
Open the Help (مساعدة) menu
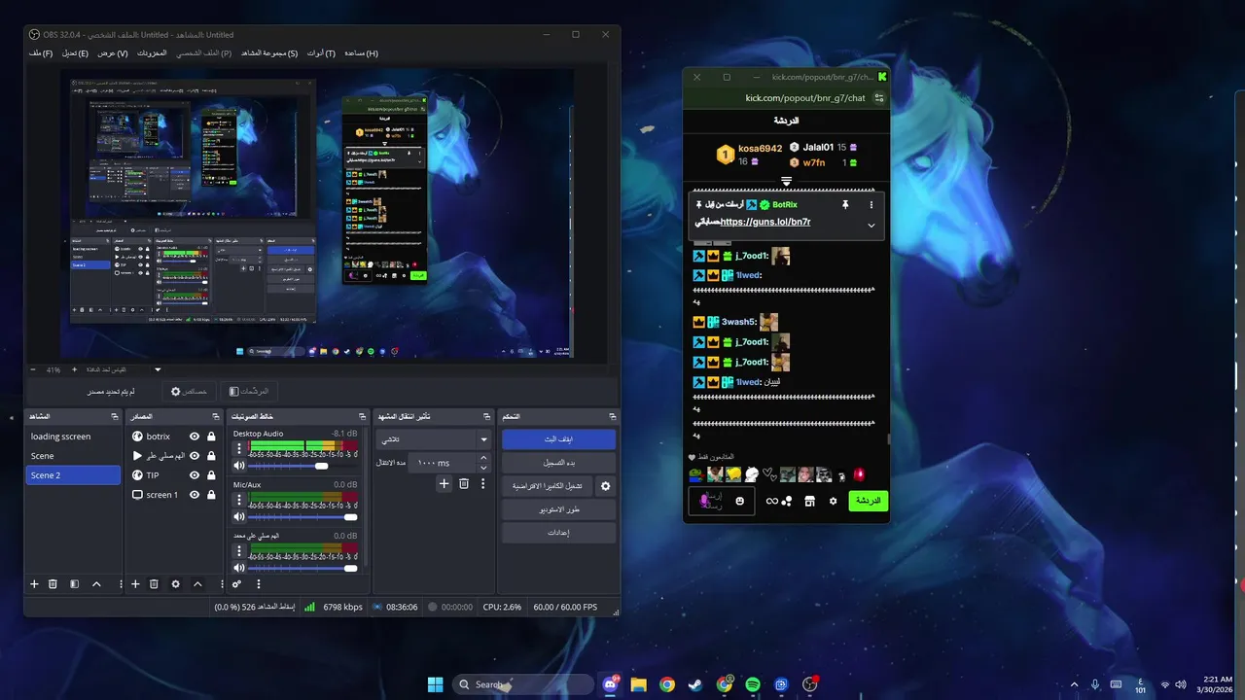[361, 53]
